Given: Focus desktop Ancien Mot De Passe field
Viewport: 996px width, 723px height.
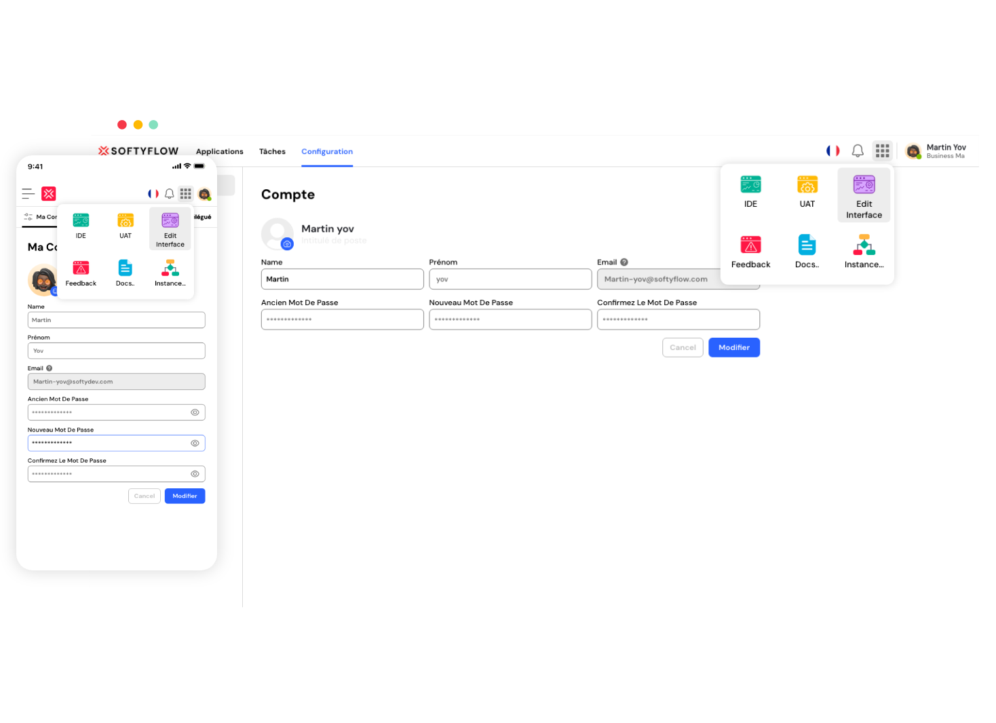Looking at the screenshot, I should pyautogui.click(x=343, y=319).
